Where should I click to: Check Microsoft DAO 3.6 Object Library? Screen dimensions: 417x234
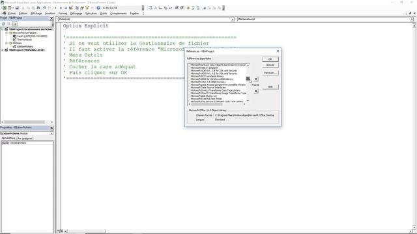coord(190,82)
